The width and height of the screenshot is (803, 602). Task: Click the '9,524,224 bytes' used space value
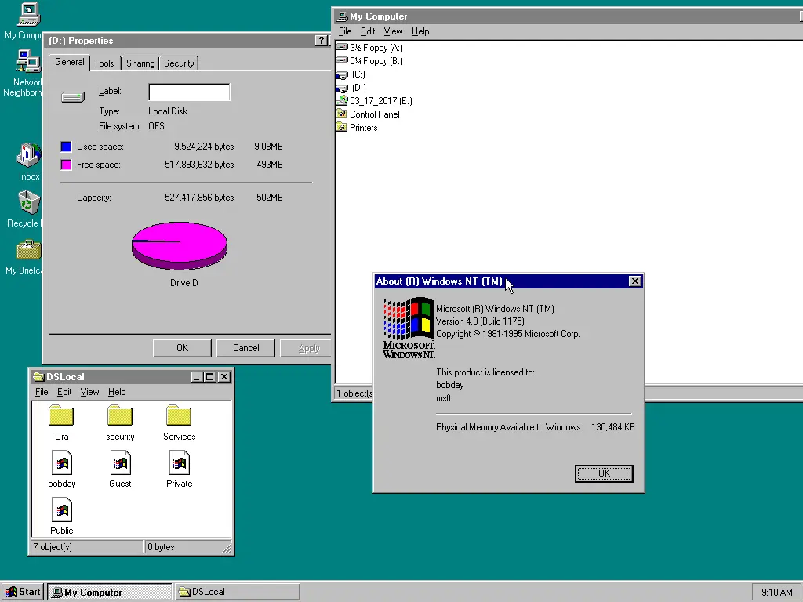[x=204, y=147]
